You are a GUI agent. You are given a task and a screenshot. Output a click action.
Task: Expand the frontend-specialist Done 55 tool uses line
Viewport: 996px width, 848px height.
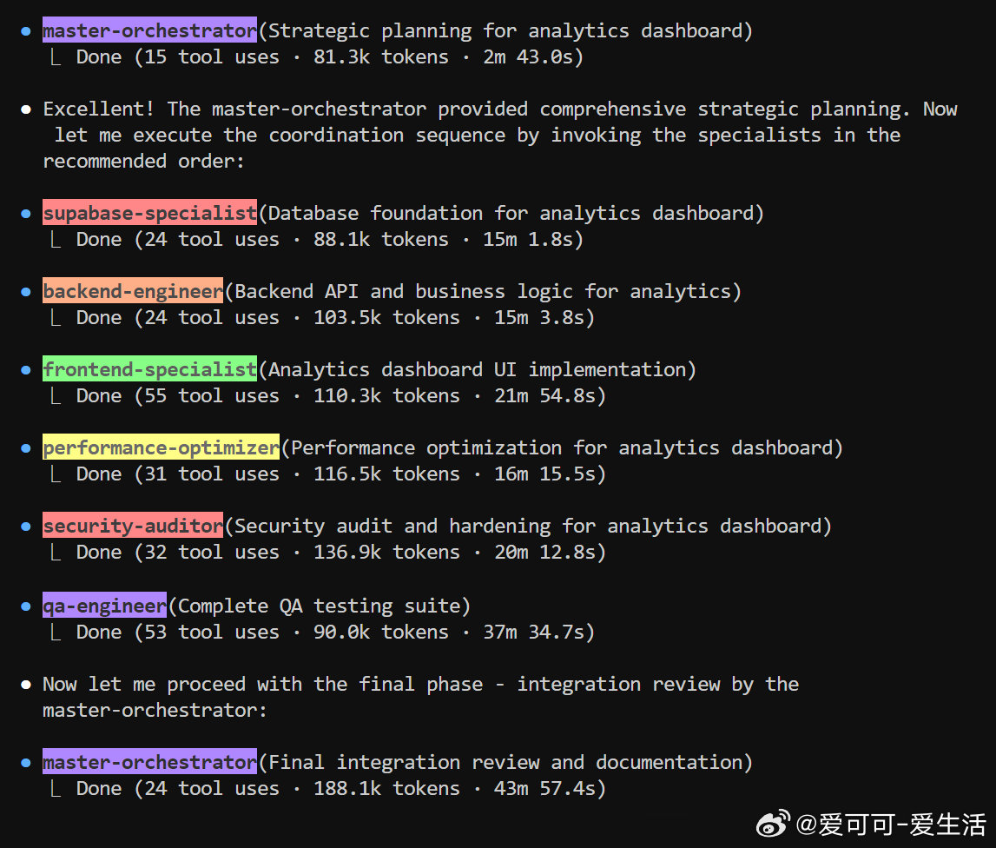[x=340, y=396]
